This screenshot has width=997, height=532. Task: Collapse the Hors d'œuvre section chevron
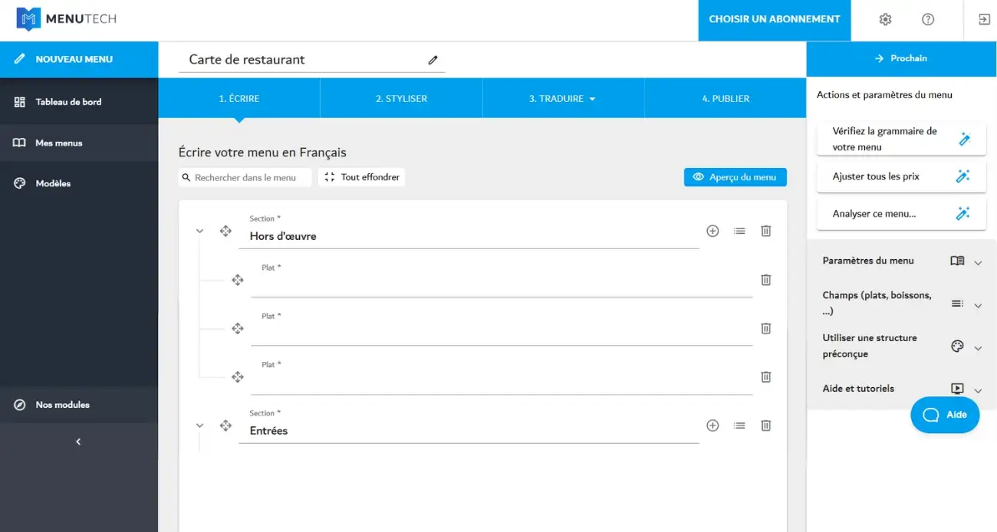coord(199,230)
